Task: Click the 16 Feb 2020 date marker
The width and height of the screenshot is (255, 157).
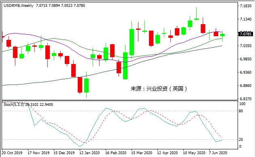Action: (x=116, y=153)
